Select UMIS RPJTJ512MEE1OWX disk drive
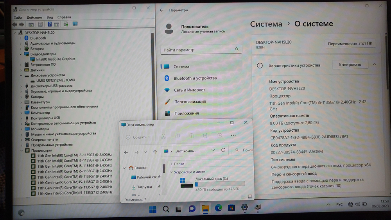Image resolution: width=391 pixels, height=220 pixels. click(56, 80)
